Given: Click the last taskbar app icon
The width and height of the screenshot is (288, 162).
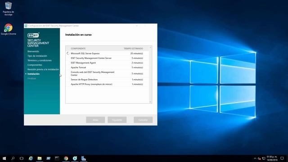Looking at the screenshot, I should 84,158.
